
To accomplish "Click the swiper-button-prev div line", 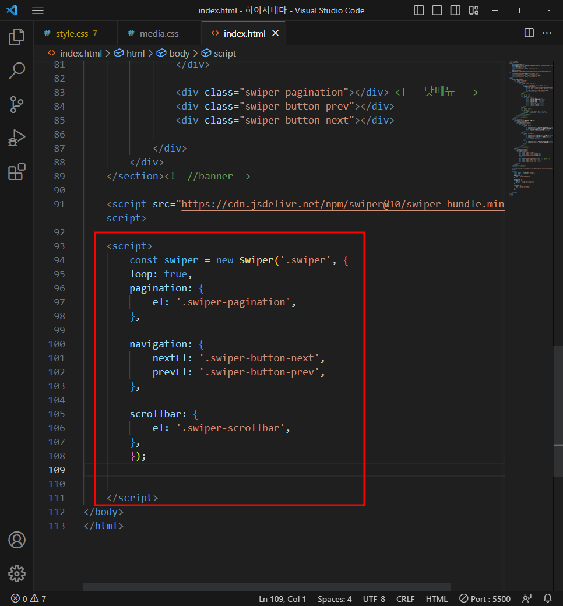I will pos(286,106).
